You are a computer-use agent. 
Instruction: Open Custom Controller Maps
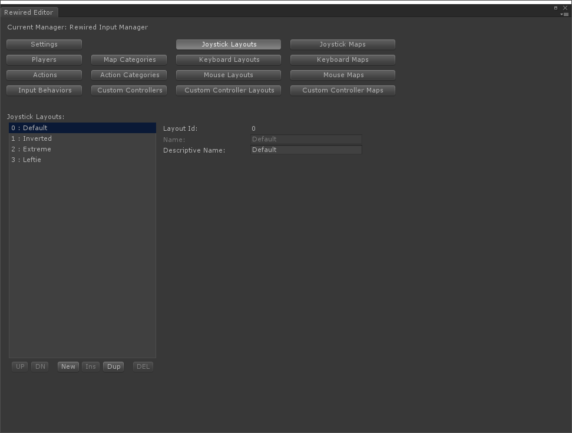tap(342, 90)
